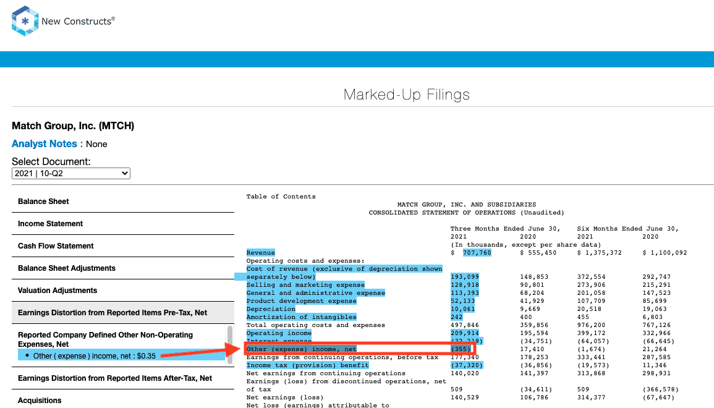714x408 pixels.
Task: Click the highlighted amortization value 242
Action: tap(456, 317)
